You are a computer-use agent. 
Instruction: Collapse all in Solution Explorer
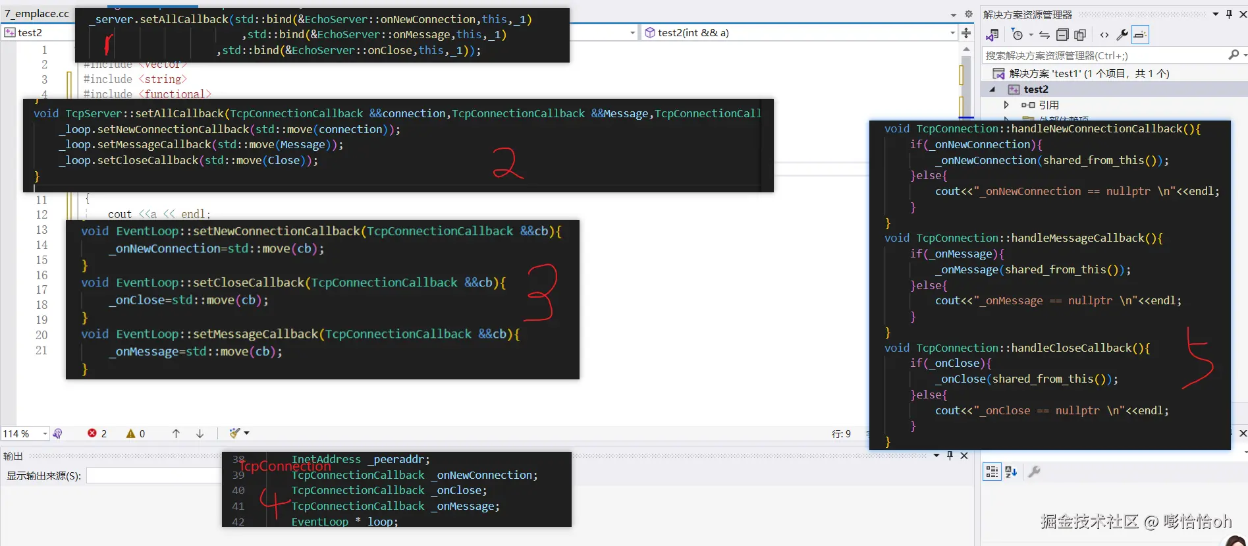[1062, 35]
